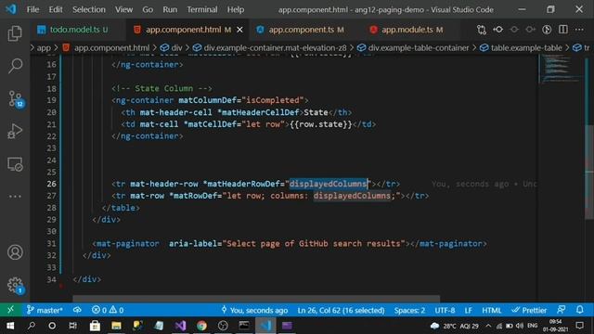Show additional views ellipsis in activity bar
Viewport: 594px width, 334px height.
click(15, 197)
